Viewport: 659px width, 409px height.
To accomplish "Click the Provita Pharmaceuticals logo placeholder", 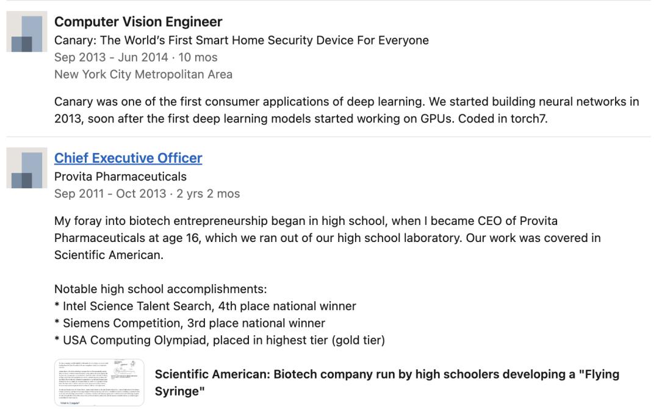I will pos(26,169).
